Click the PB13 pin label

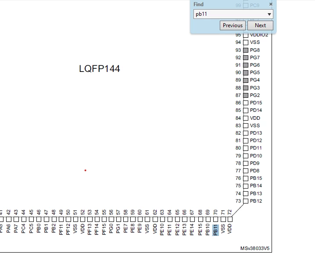256,193
